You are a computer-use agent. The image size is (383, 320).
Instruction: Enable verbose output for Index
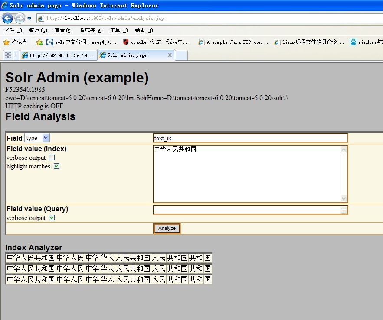[x=52, y=158]
